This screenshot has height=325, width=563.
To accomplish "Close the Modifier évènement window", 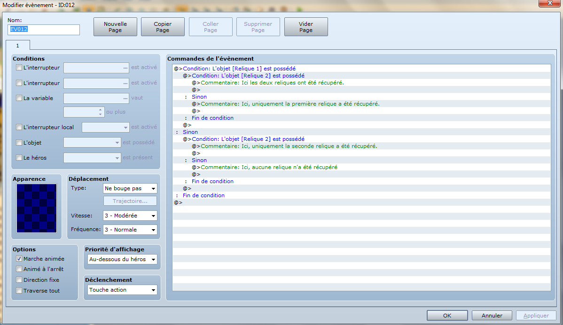I will click(x=550, y=3).
